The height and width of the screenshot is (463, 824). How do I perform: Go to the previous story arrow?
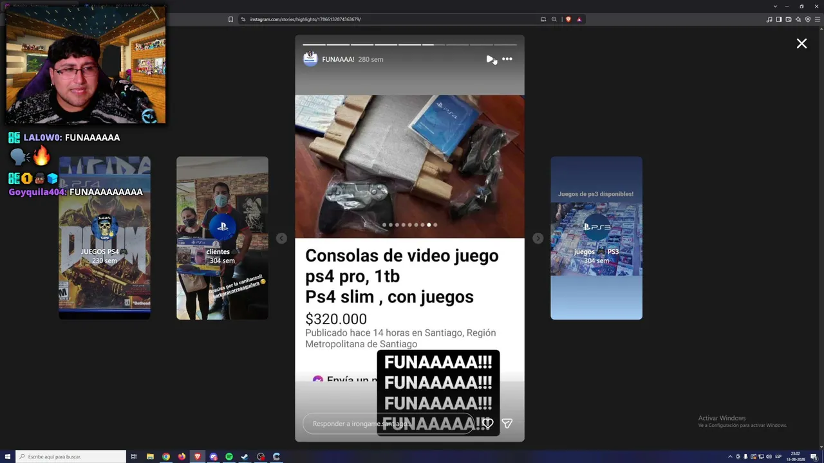pyautogui.click(x=281, y=239)
